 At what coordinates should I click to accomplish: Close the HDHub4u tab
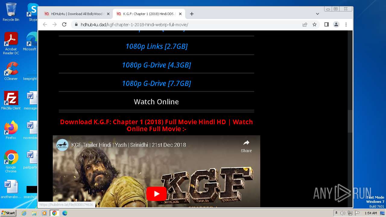(108, 14)
